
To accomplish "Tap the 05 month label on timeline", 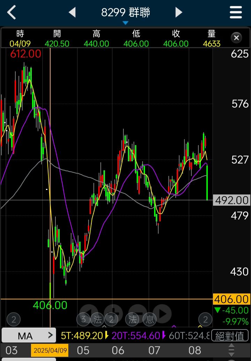I will [x=83, y=350].
